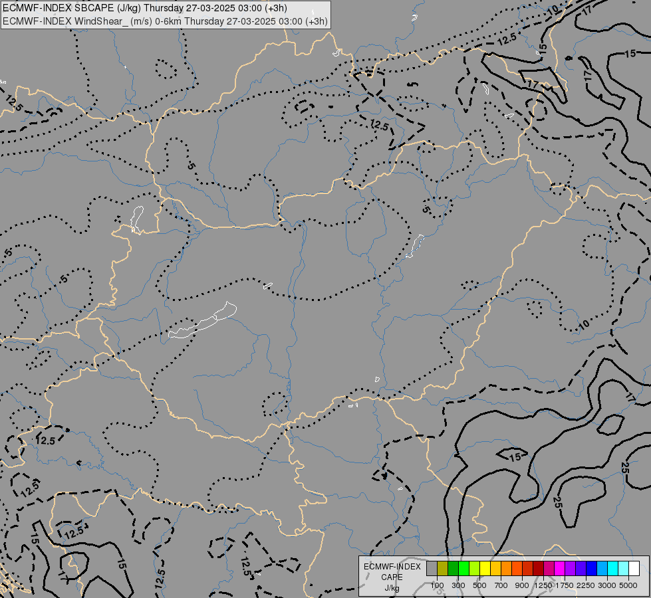
Task: Click the legend value 900
Action: pos(522,585)
